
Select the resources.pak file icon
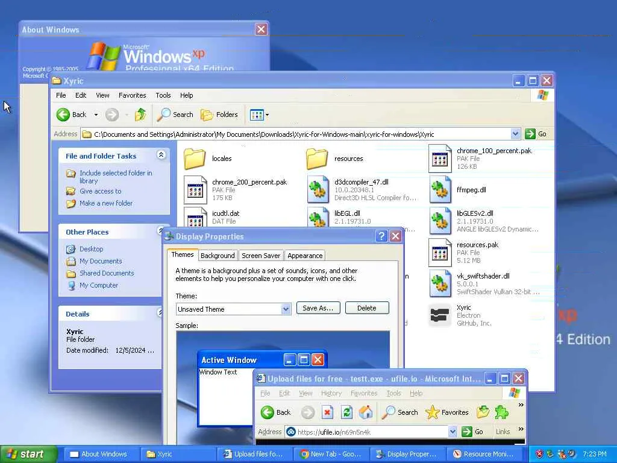440,253
